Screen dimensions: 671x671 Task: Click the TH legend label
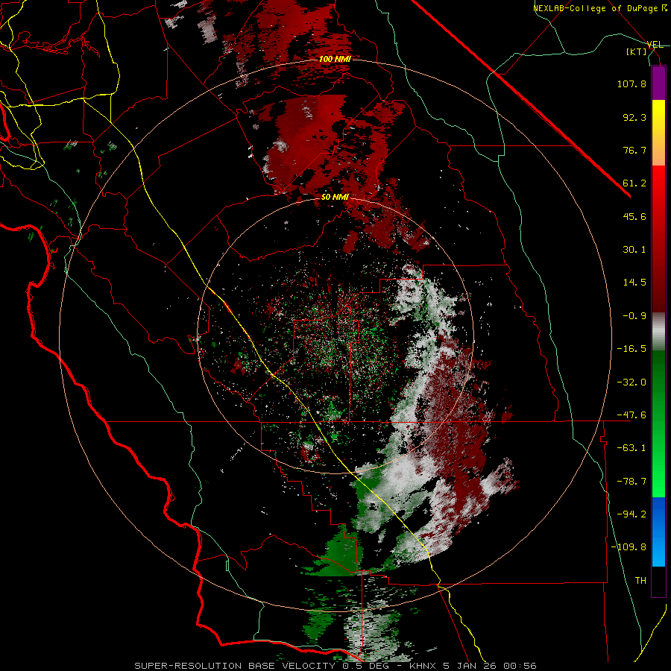click(640, 581)
